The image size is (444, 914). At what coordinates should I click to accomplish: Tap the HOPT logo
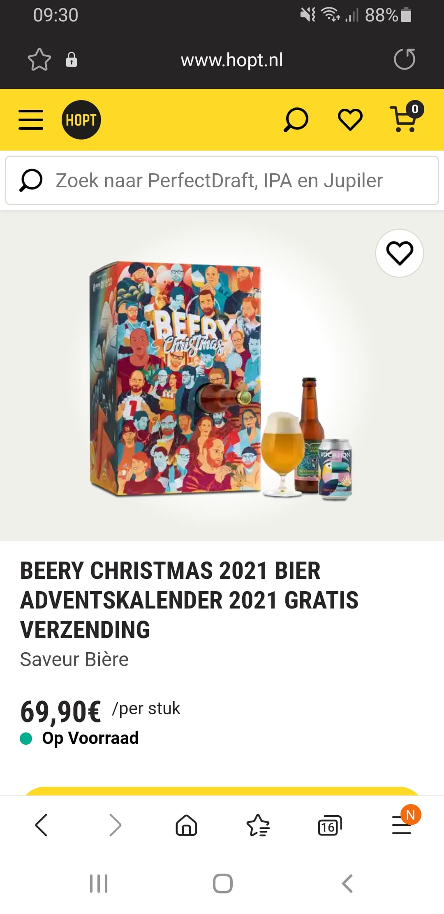pyautogui.click(x=81, y=120)
